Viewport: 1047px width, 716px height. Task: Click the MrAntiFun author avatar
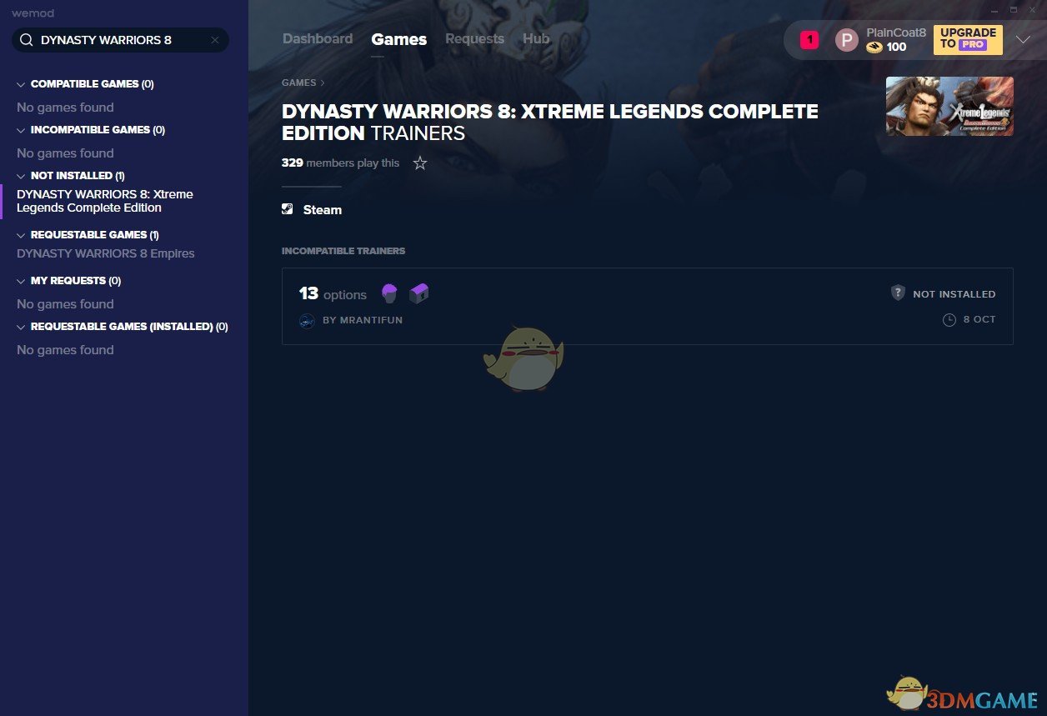pos(307,321)
